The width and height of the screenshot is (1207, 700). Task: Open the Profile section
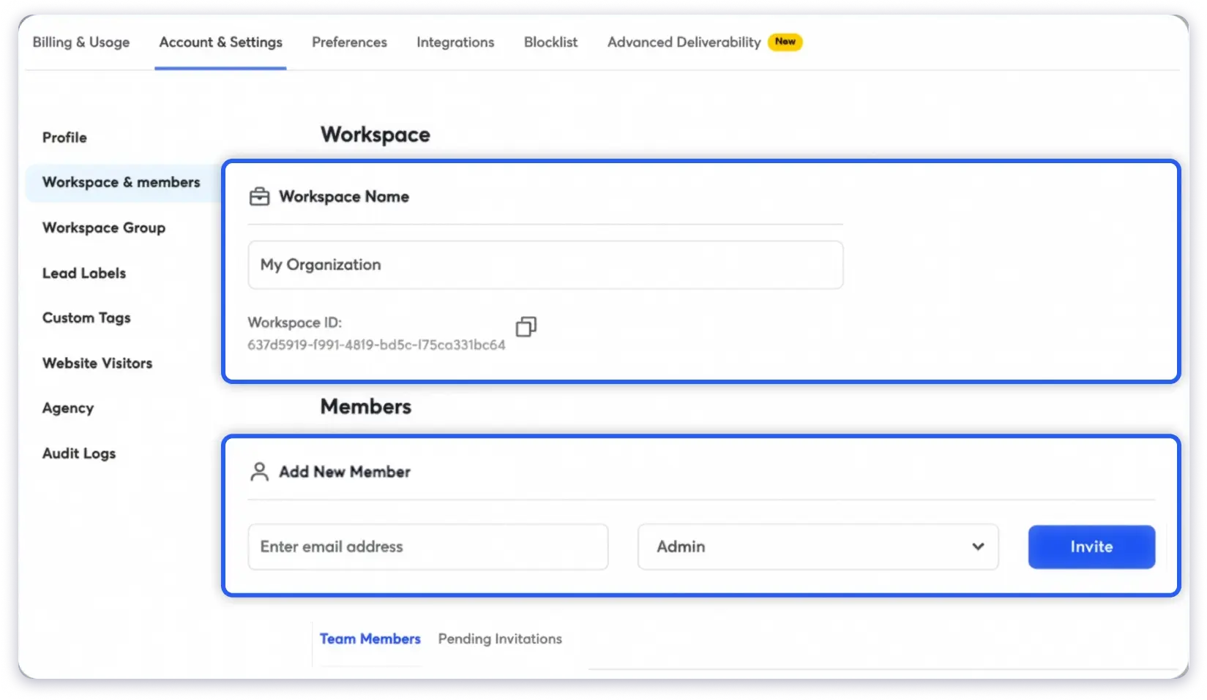pos(64,137)
